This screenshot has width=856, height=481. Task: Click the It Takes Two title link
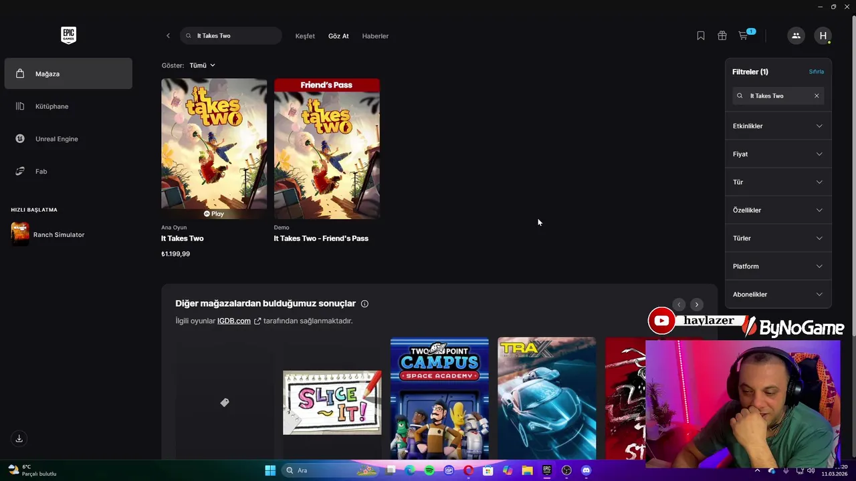click(x=182, y=238)
